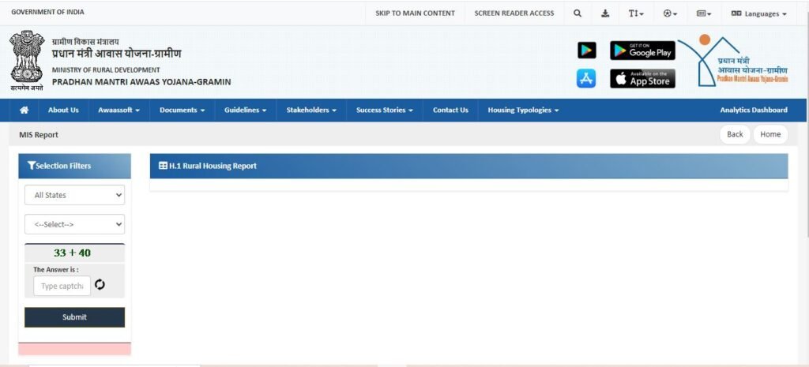The image size is (809, 367).
Task: Open the accessibility options icon menu
Action: click(x=670, y=13)
